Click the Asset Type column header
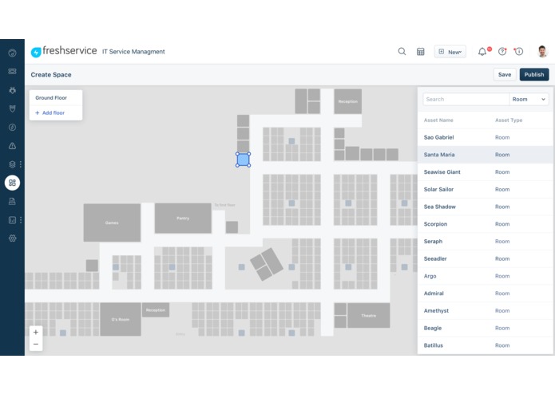The height and width of the screenshot is (394, 555). click(509, 120)
